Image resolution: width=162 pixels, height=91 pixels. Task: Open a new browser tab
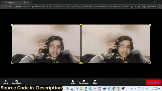tap(31, 2)
